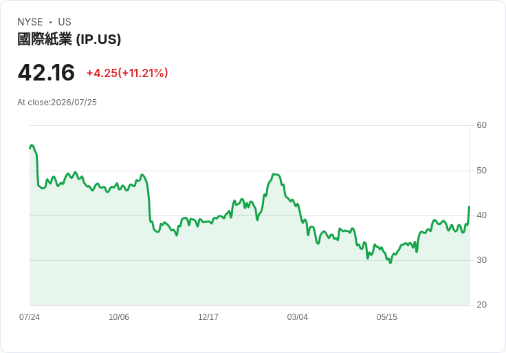The width and height of the screenshot is (506, 353).
Task: Click the current price 42.16
Action: pos(46,72)
